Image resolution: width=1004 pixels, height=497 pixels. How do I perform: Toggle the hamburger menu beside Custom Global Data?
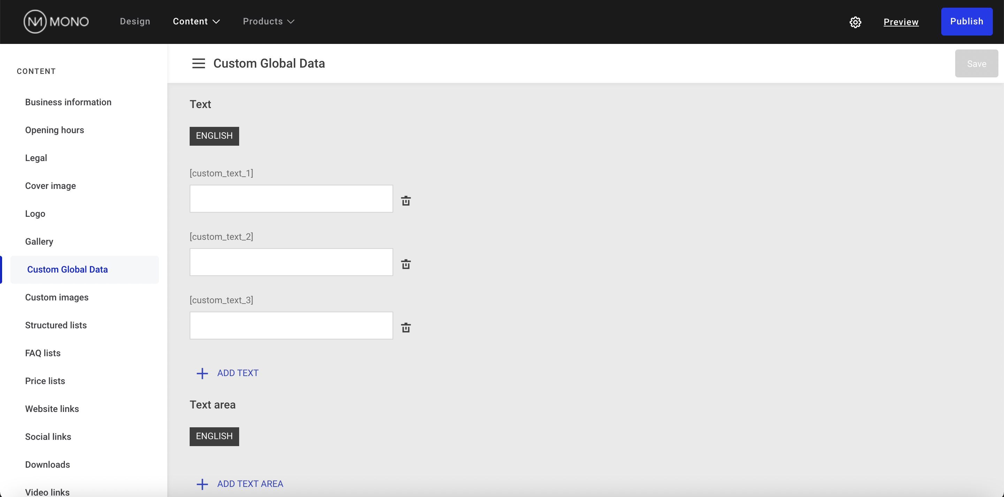(x=198, y=63)
